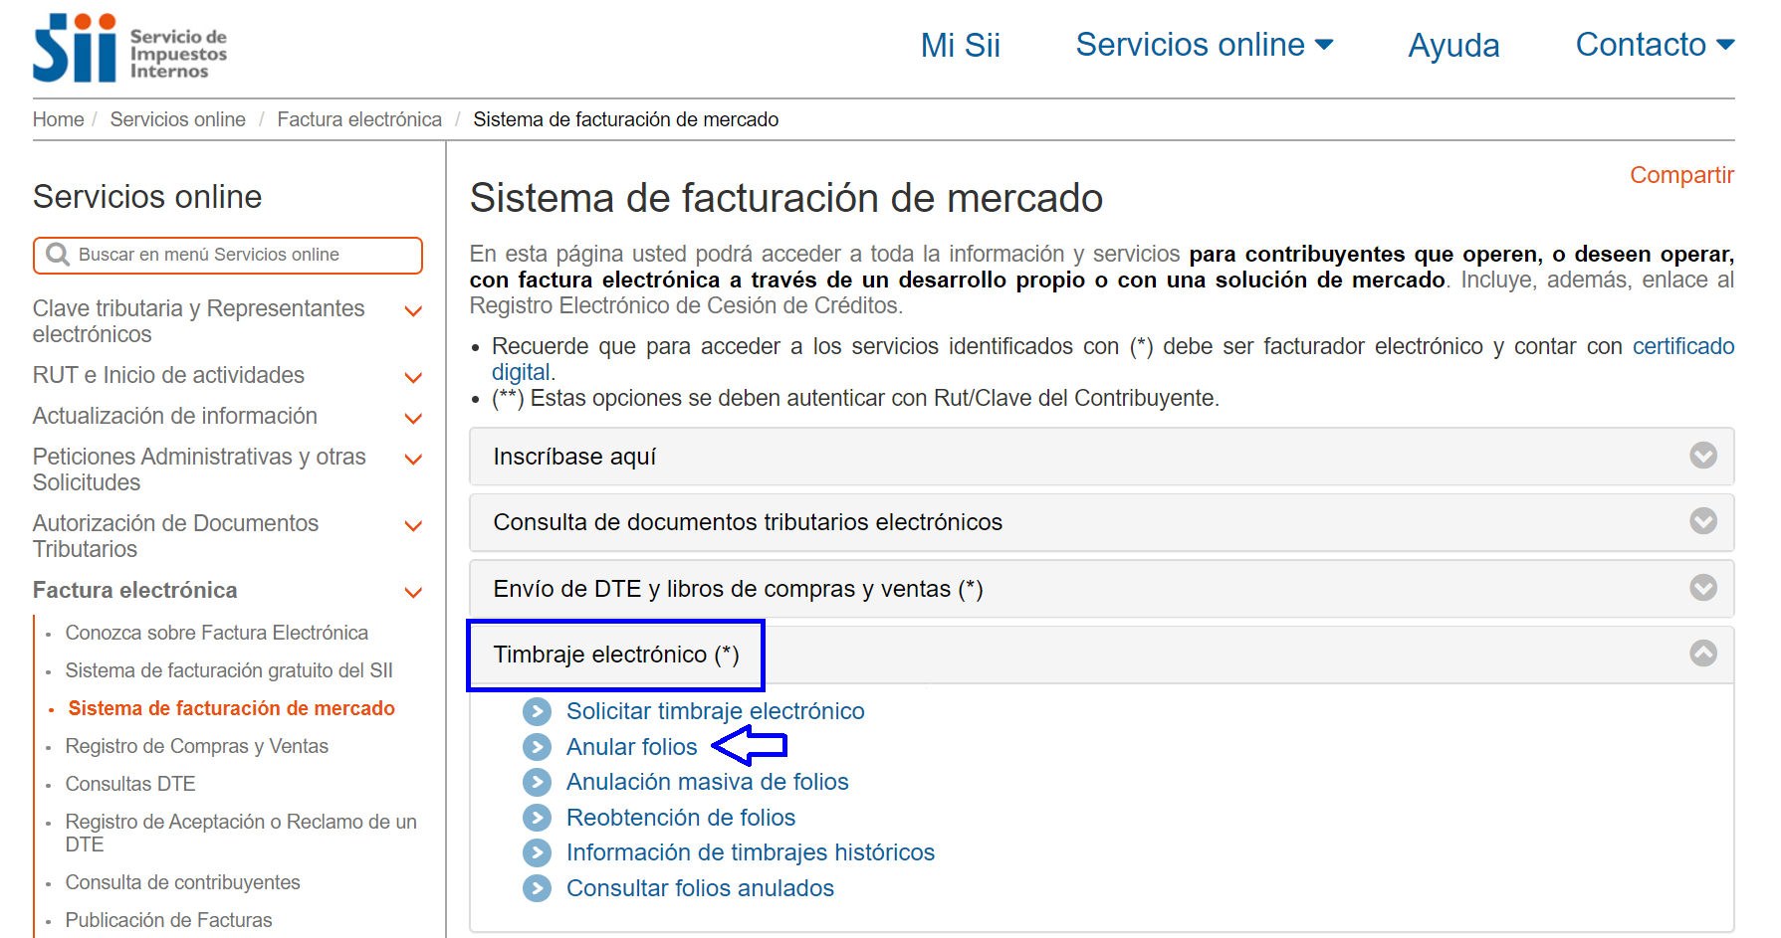Open Registro de Compras y Ventas
The height and width of the screenshot is (938, 1781).
pyautogui.click(x=196, y=746)
